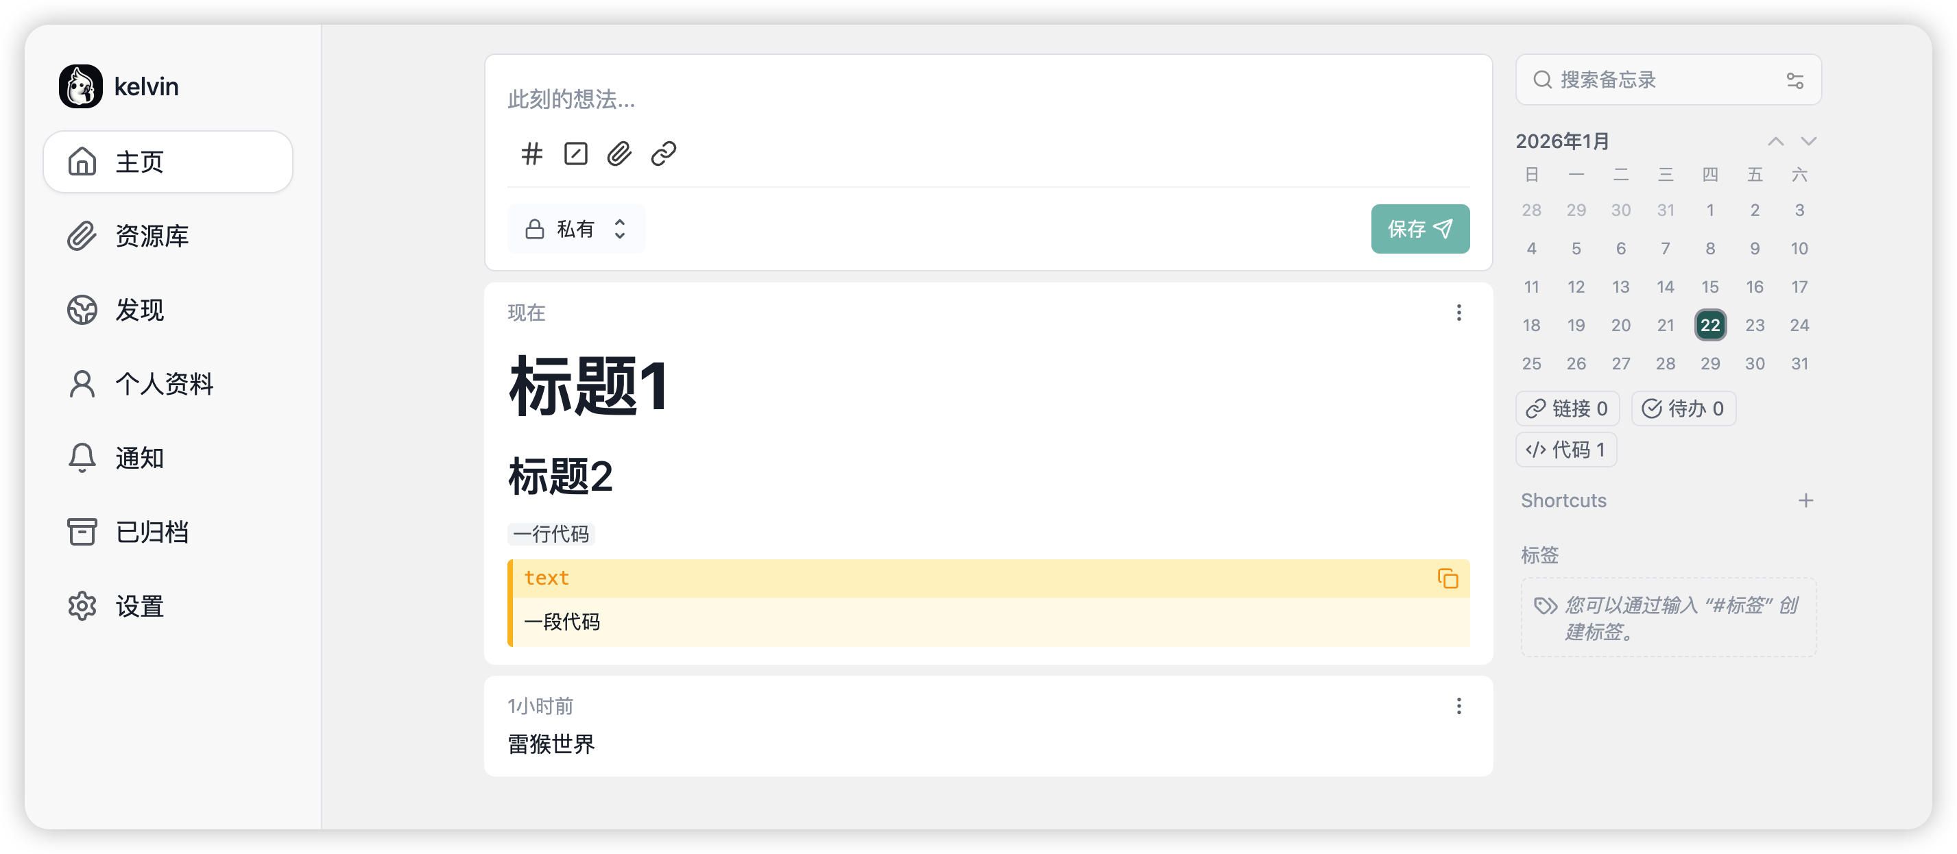Toggle the 链接 0 filter chip
This screenshot has height=854, width=1957.
click(1568, 408)
